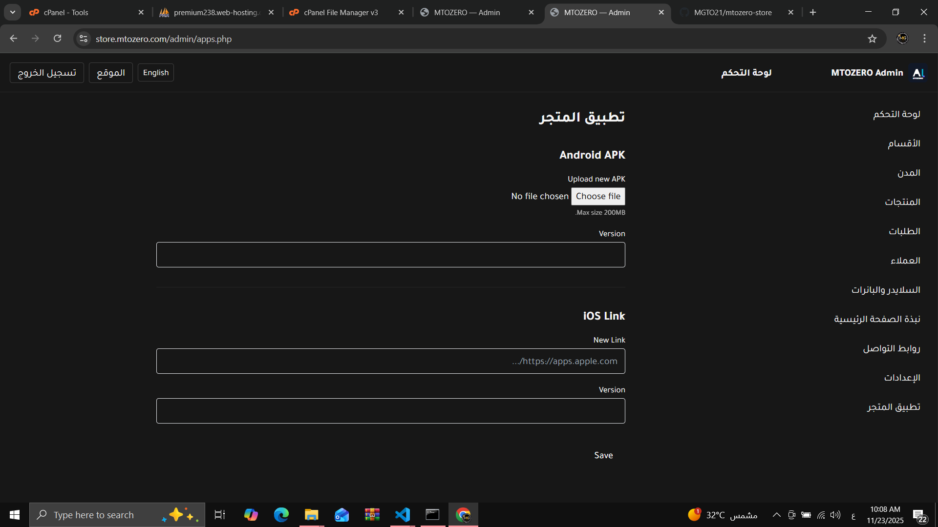Switch to MGTO21/mtozero-store tab

click(x=732, y=12)
